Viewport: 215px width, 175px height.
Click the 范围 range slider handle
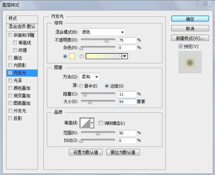tap(98, 133)
